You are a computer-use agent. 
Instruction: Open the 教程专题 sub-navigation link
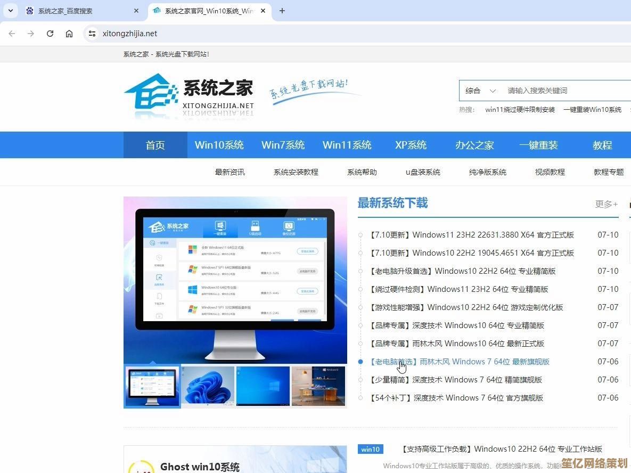click(609, 172)
